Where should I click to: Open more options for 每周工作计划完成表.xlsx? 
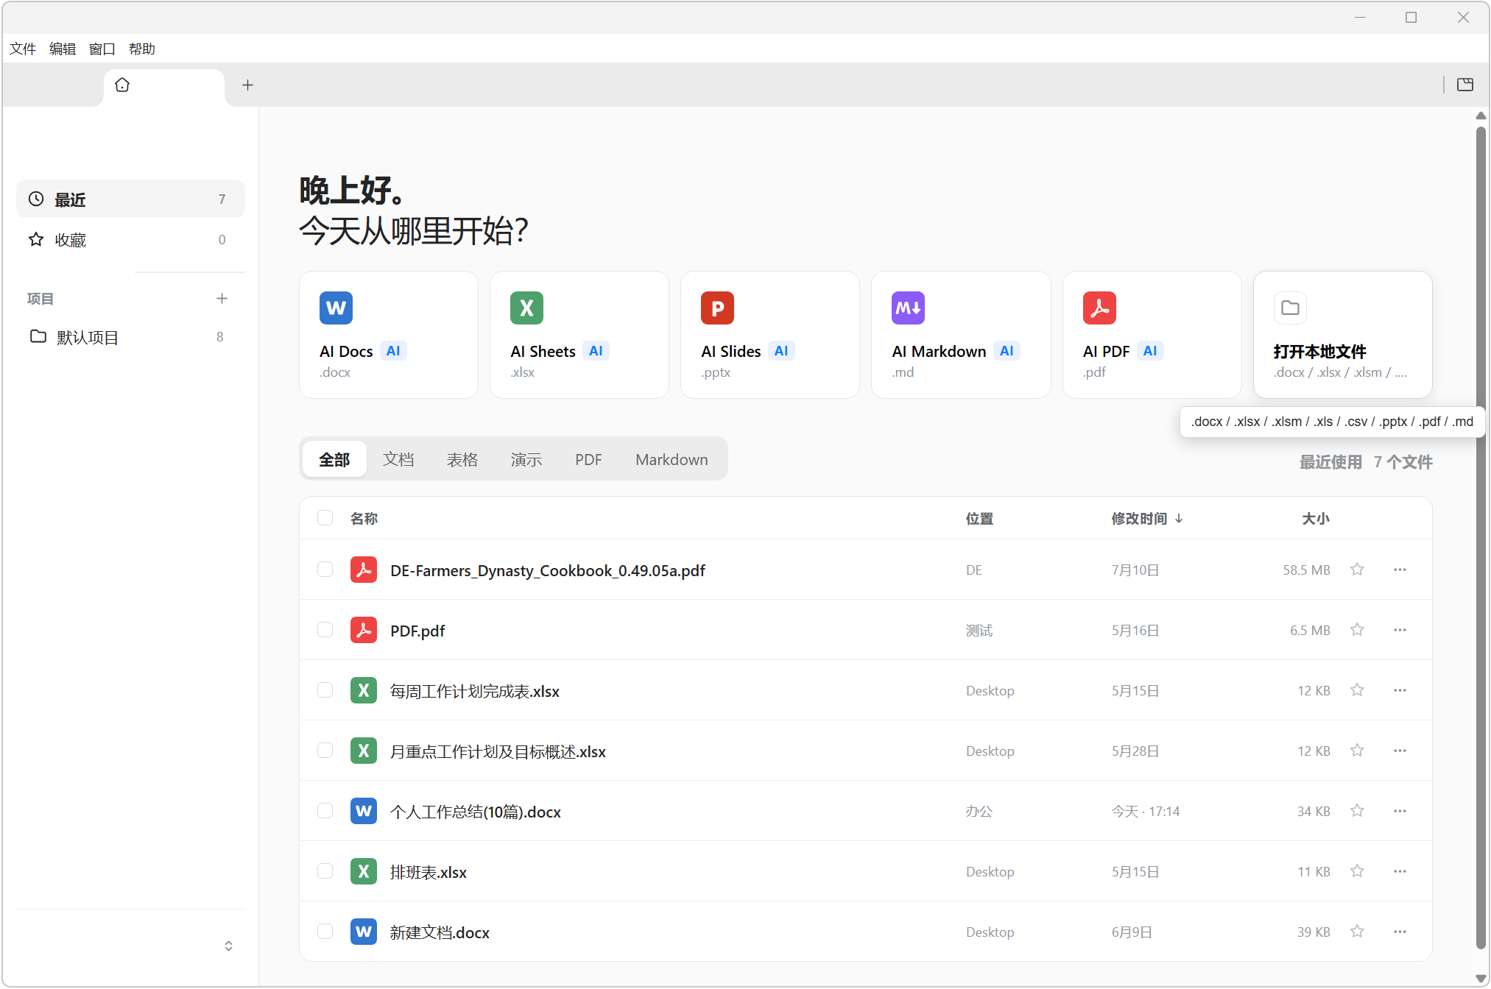1400,690
